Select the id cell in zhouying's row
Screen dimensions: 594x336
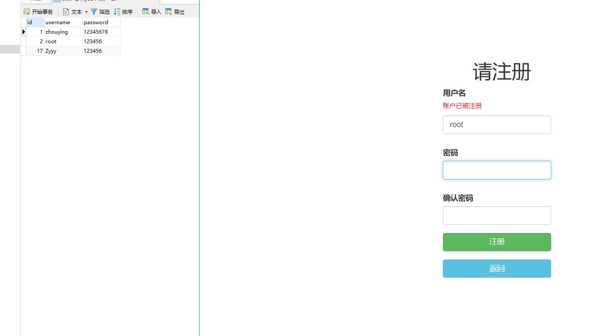tap(35, 32)
